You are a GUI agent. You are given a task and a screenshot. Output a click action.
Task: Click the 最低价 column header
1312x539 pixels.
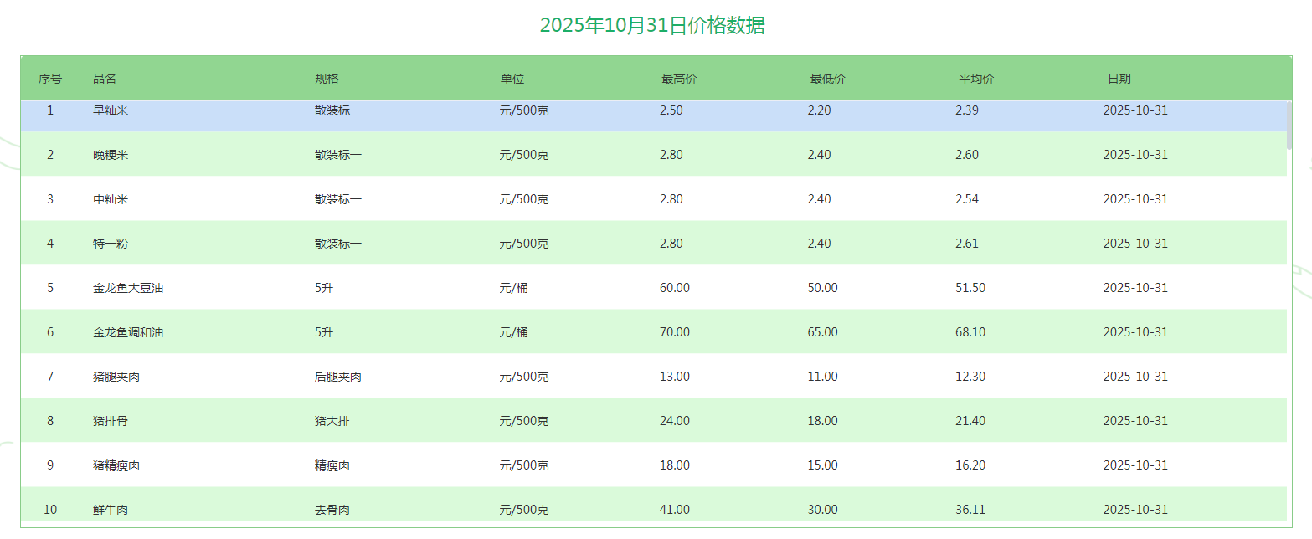(827, 79)
